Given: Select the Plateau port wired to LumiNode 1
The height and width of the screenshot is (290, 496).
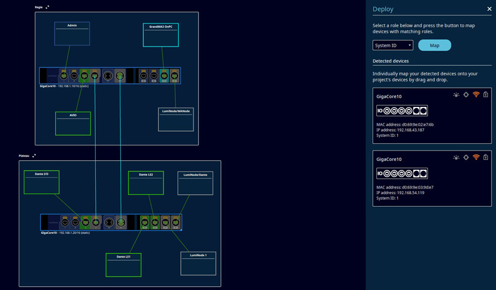Looking at the screenshot, I should [165, 223].
